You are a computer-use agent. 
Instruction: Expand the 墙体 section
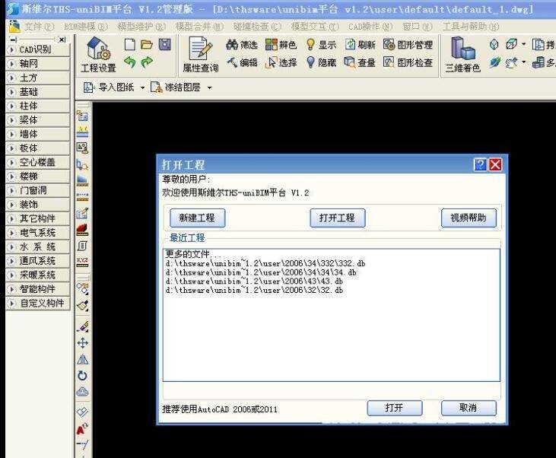click(x=38, y=134)
